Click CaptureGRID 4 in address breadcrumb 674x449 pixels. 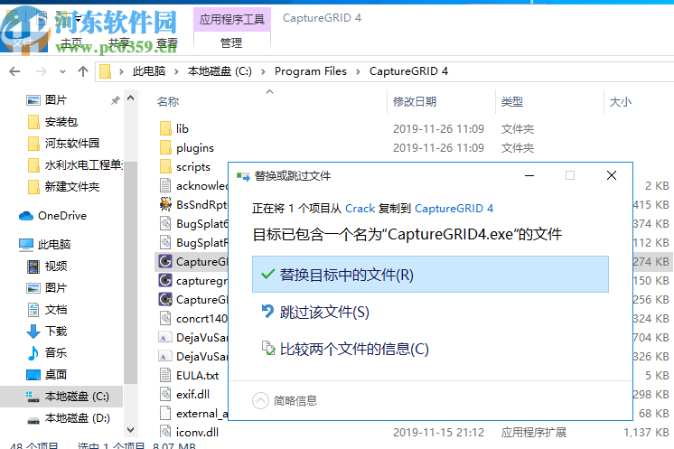click(408, 71)
